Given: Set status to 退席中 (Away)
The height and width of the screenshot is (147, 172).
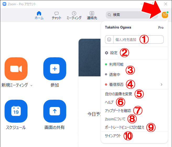Looking at the screenshot, I should [114, 75].
